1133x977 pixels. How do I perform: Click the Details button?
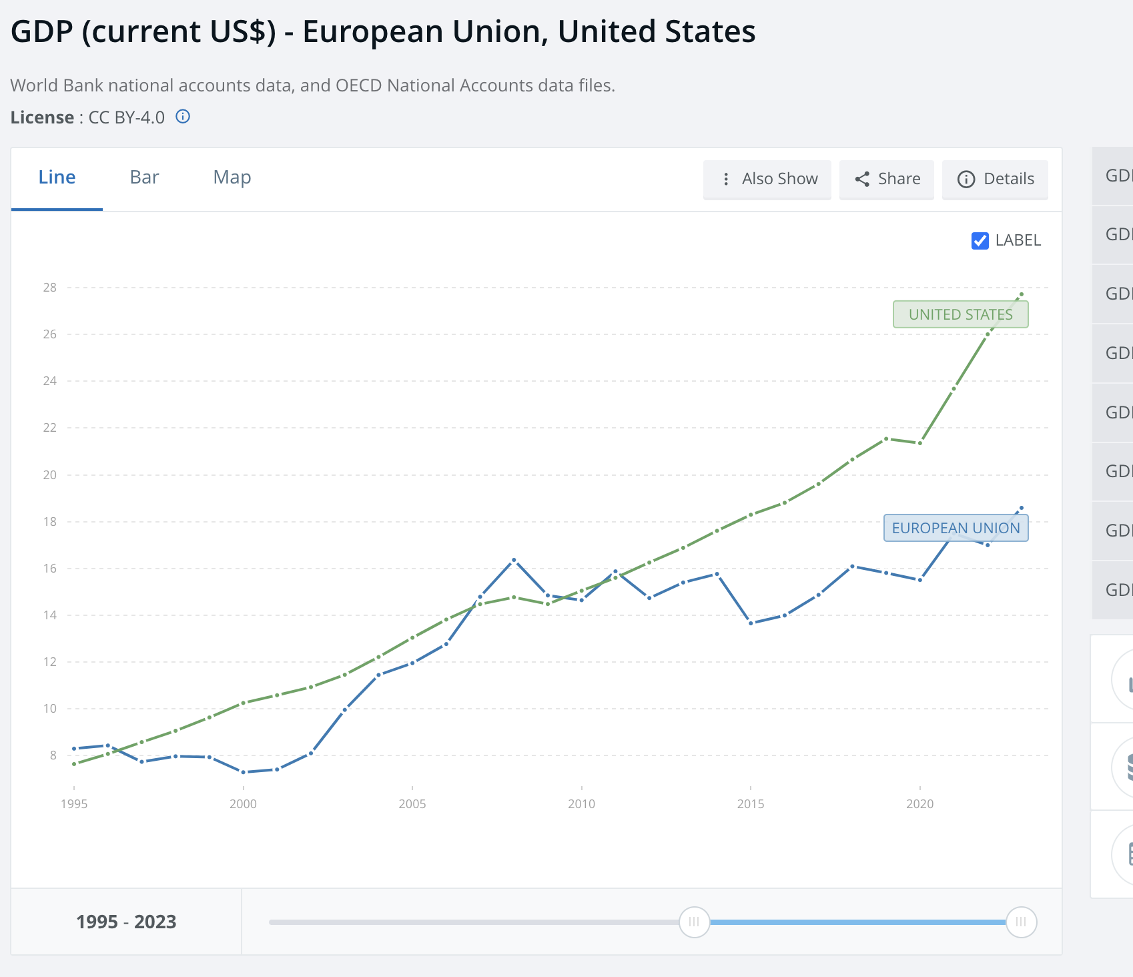coord(995,179)
